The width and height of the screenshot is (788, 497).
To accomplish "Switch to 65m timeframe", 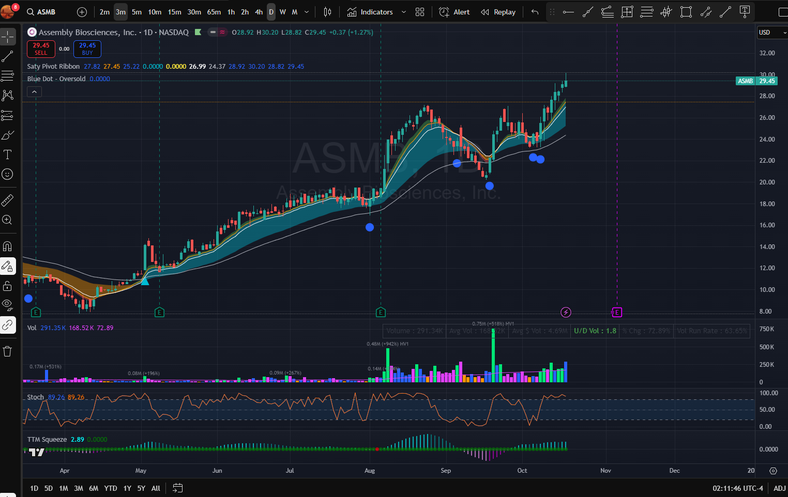I will [214, 12].
